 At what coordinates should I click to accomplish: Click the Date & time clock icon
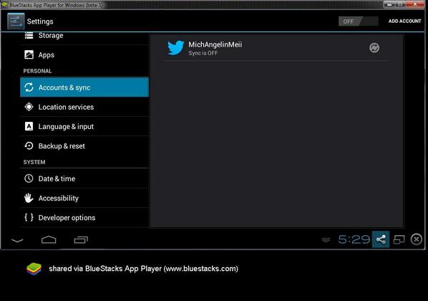pos(29,178)
